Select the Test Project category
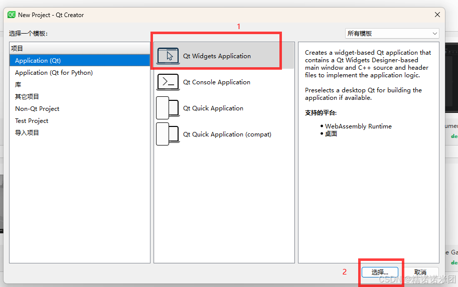Screen dimensions: 458x287 click(x=80, y=121)
